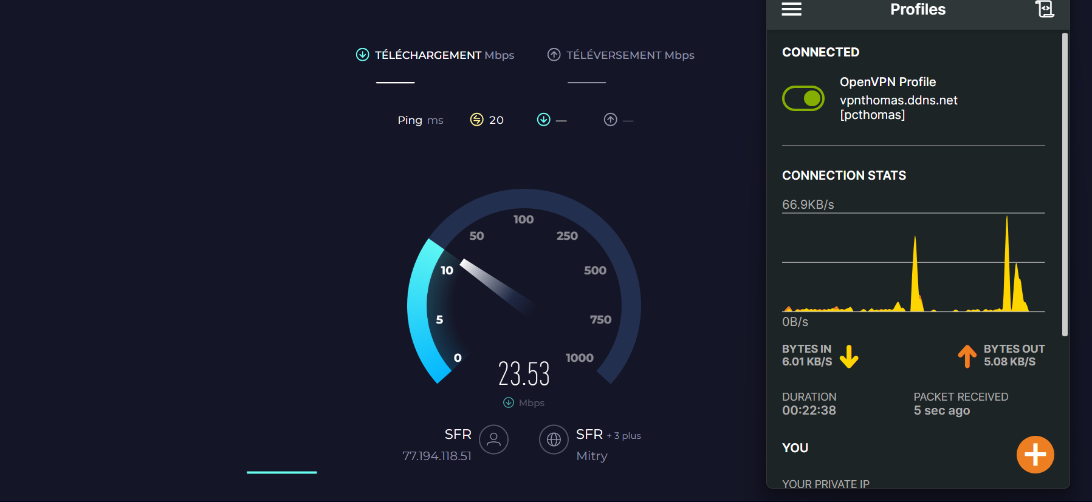Click the Bytes In yellow arrow
The height and width of the screenshot is (502, 1092).
pyautogui.click(x=849, y=356)
